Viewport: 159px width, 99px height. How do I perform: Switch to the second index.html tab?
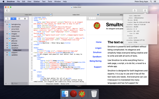click(76, 15)
